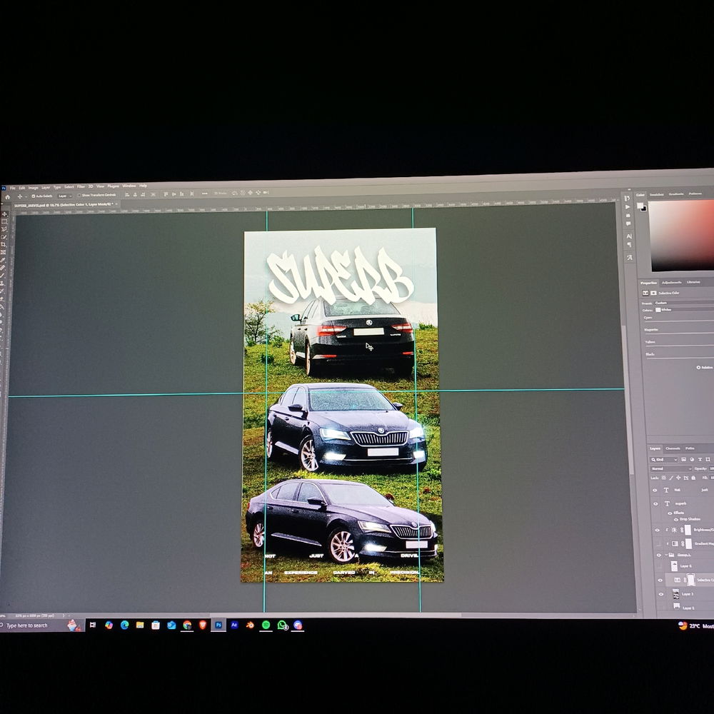Image resolution: width=714 pixels, height=714 pixels.
Task: Click the Home icon in the options bar
Action: pyautogui.click(x=7, y=197)
